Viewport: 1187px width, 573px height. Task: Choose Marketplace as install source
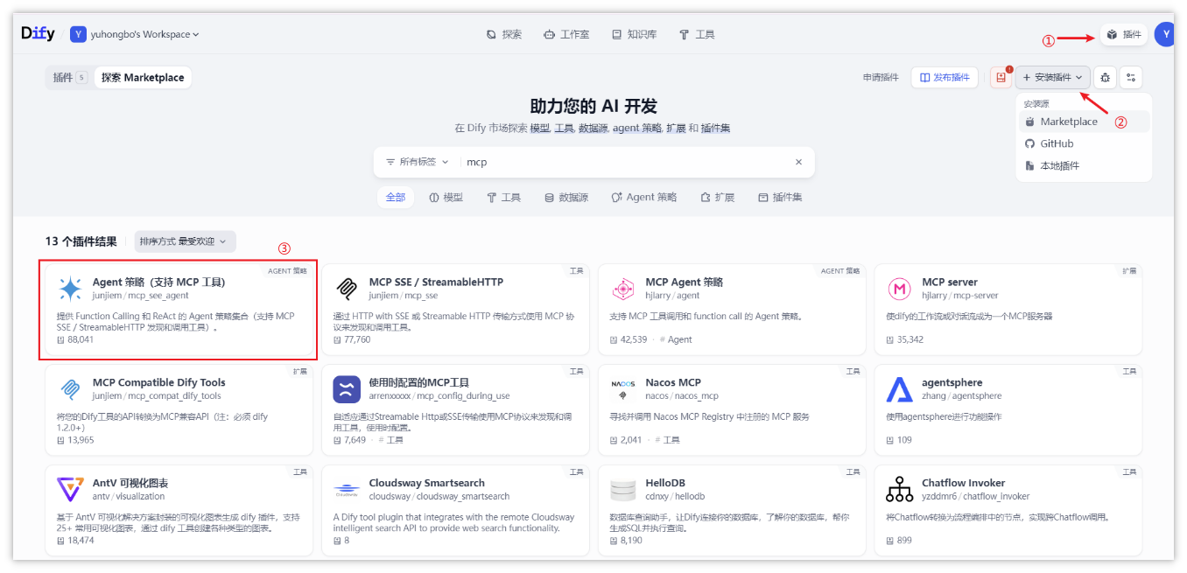click(x=1084, y=122)
